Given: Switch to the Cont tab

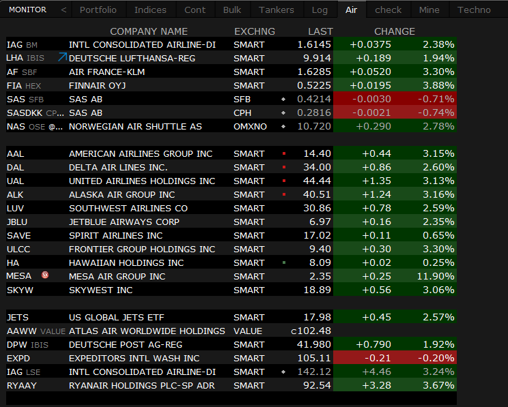Looking at the screenshot, I should (195, 10).
